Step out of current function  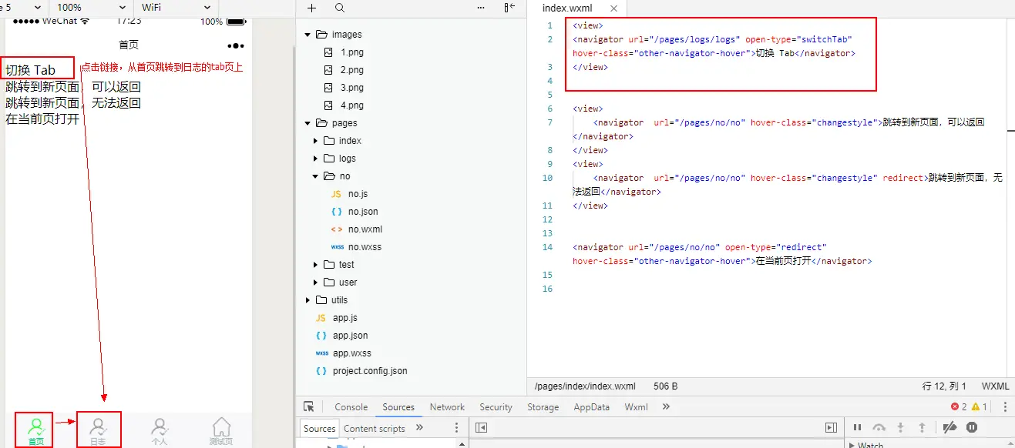pyautogui.click(x=922, y=427)
